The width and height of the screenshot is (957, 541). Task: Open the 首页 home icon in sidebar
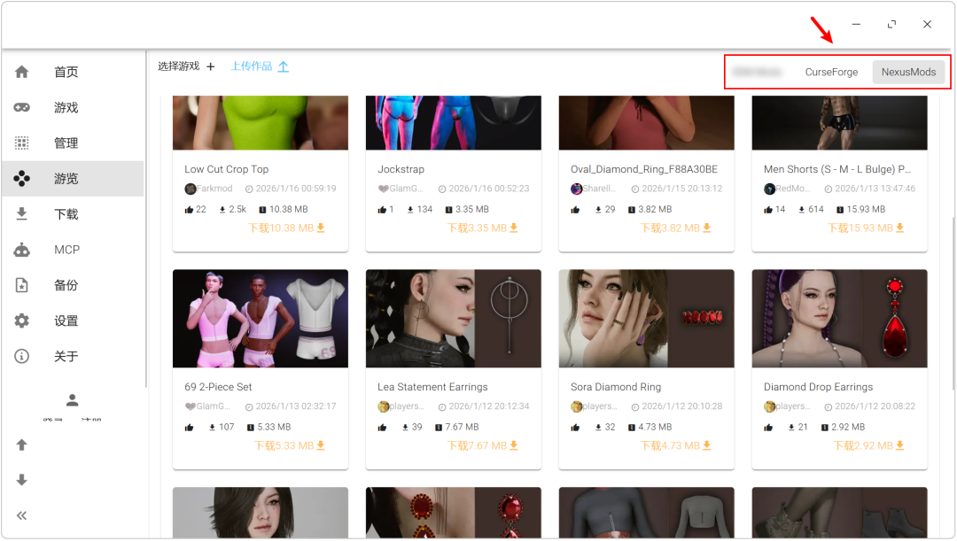[22, 72]
